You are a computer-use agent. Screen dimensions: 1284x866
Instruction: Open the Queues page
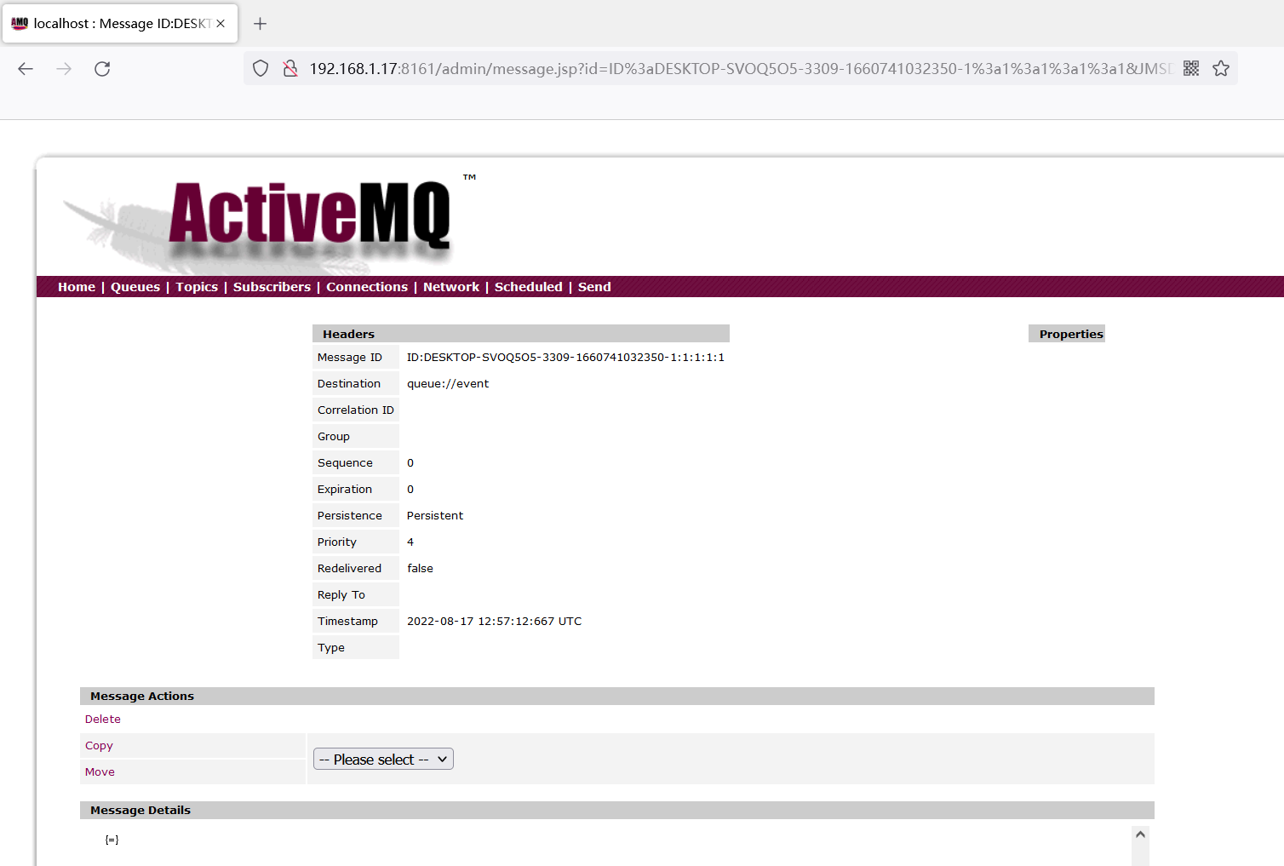pos(135,287)
